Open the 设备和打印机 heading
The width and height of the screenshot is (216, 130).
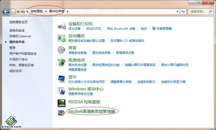[81, 24]
